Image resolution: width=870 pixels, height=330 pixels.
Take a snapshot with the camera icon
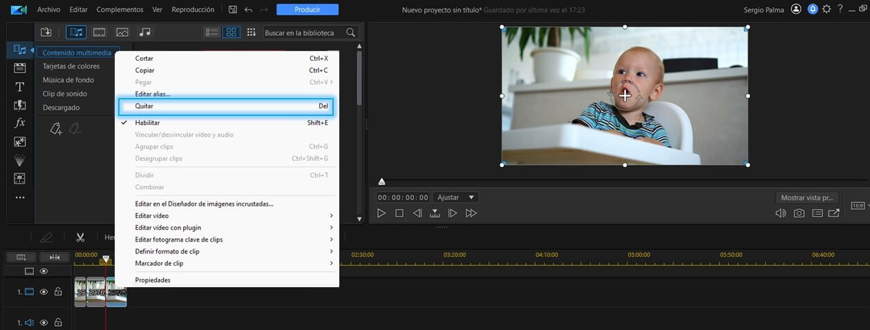tap(799, 213)
